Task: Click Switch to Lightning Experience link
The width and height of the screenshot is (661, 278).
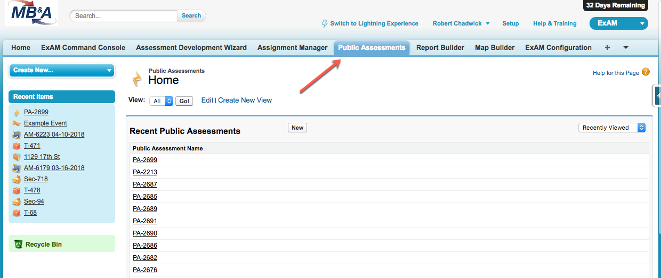Action: 374,23
